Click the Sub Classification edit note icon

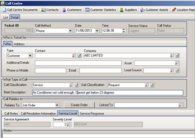click(x=152, y=85)
